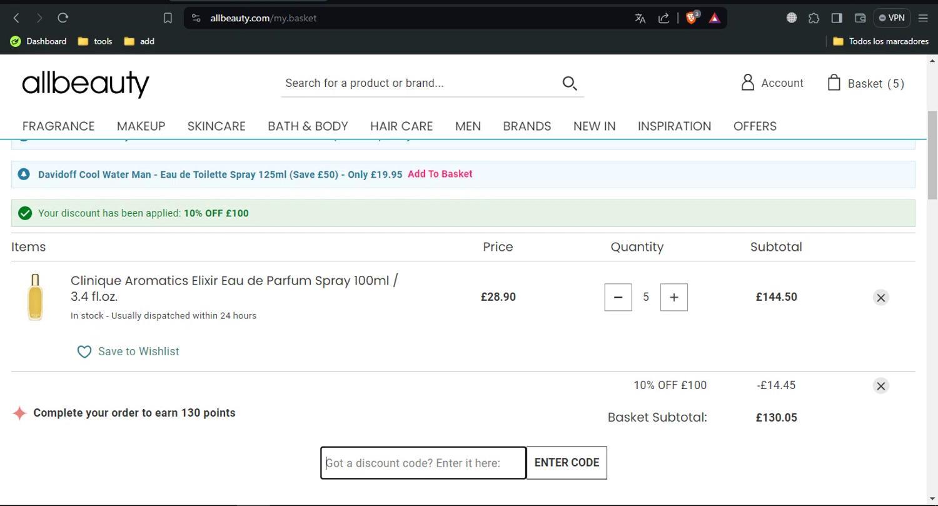Open the BATH & BODY menu

tap(308, 126)
